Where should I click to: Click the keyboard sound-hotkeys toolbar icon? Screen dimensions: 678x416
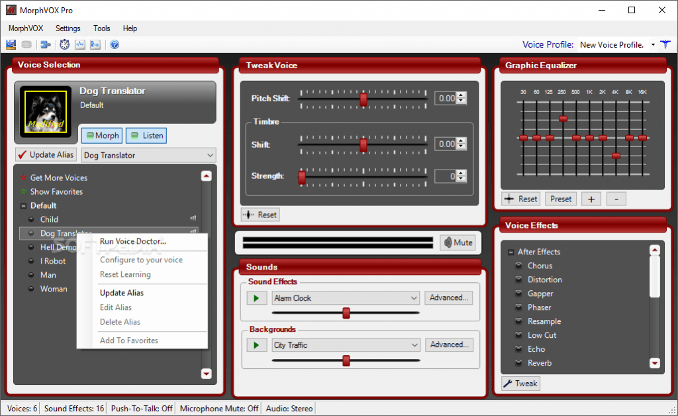click(26, 44)
